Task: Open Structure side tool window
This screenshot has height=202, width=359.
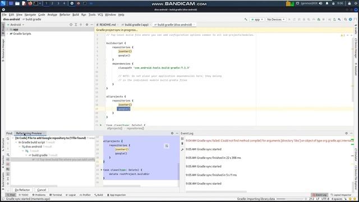Action: point(3,145)
